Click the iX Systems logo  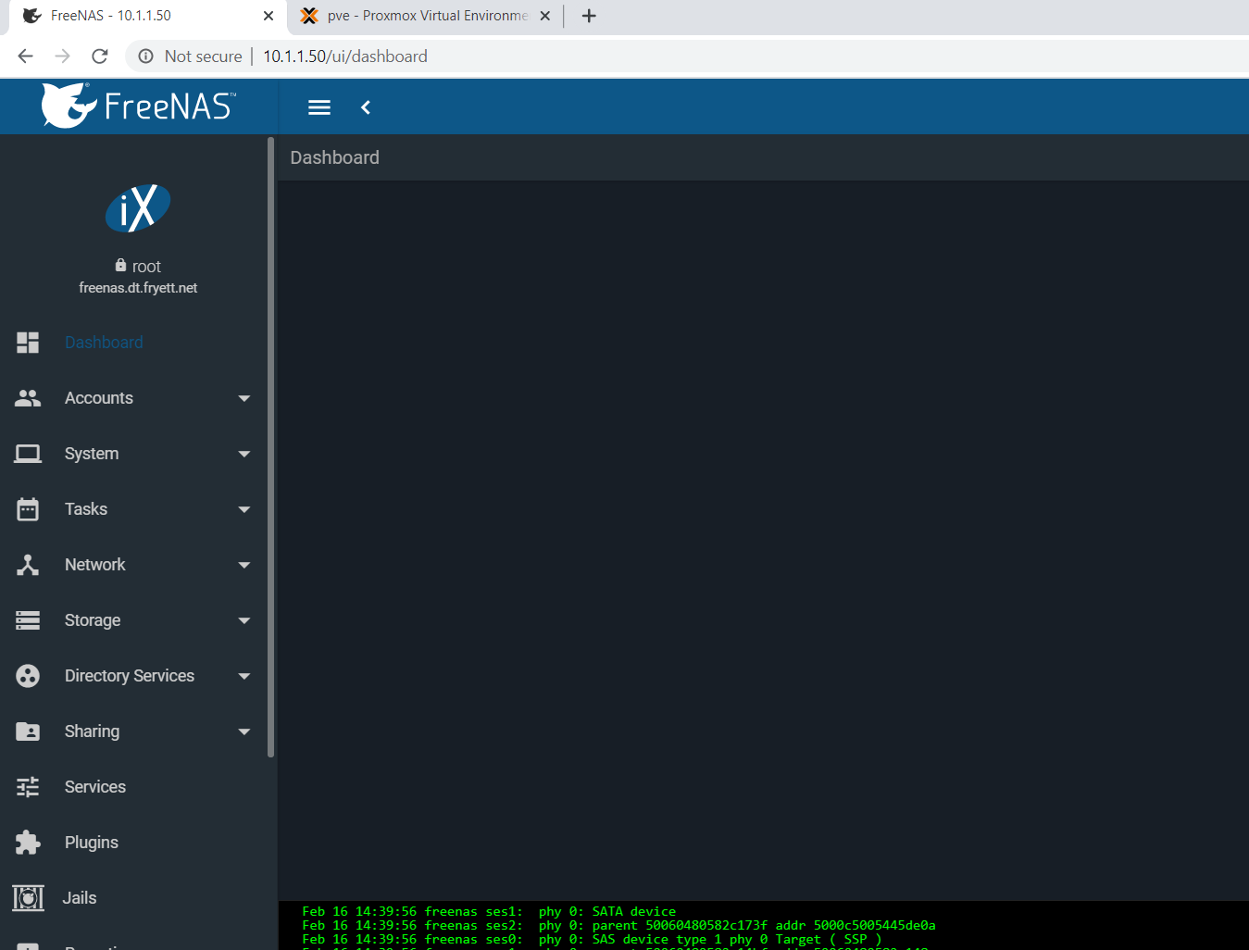click(x=138, y=207)
